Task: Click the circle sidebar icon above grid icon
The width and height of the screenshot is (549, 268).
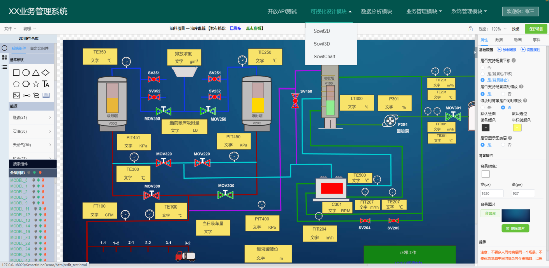Action: tap(4, 48)
